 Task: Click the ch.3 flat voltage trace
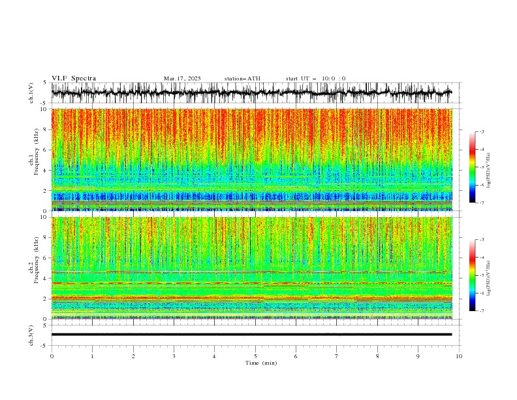[x=251, y=335]
